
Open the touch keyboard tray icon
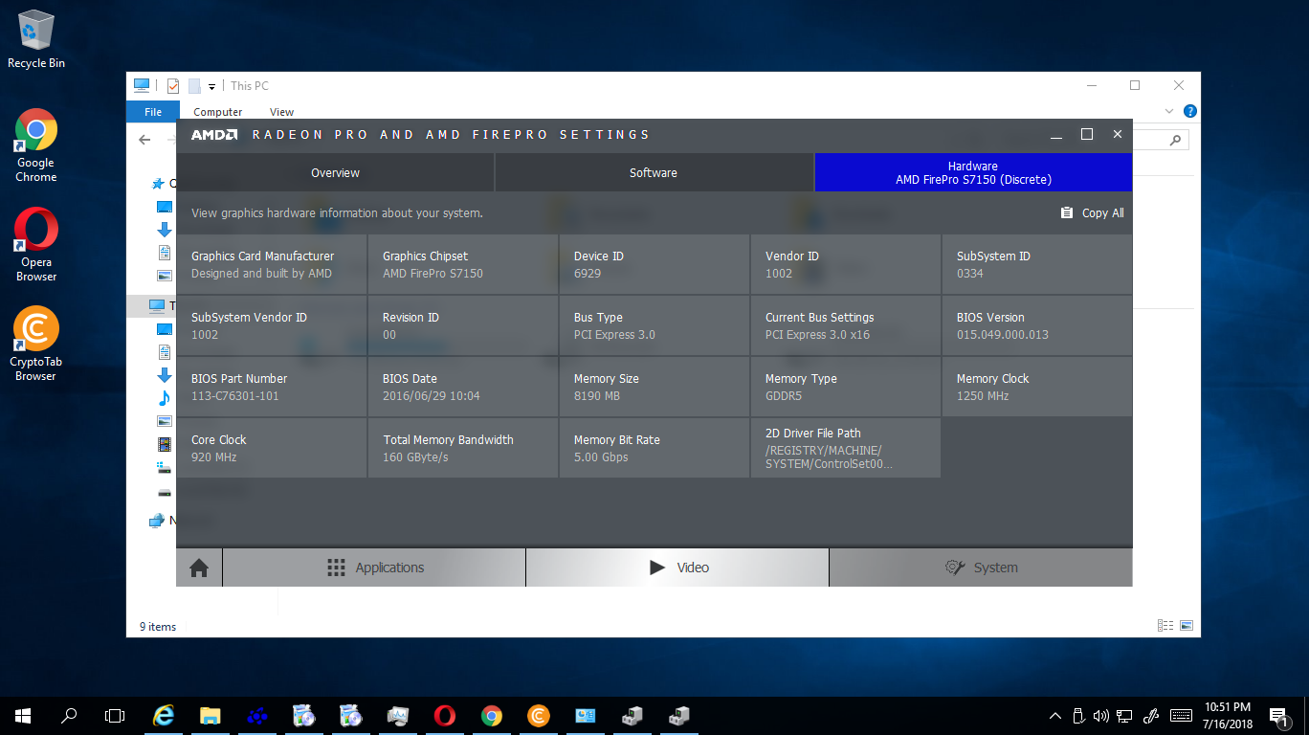pyautogui.click(x=1181, y=716)
